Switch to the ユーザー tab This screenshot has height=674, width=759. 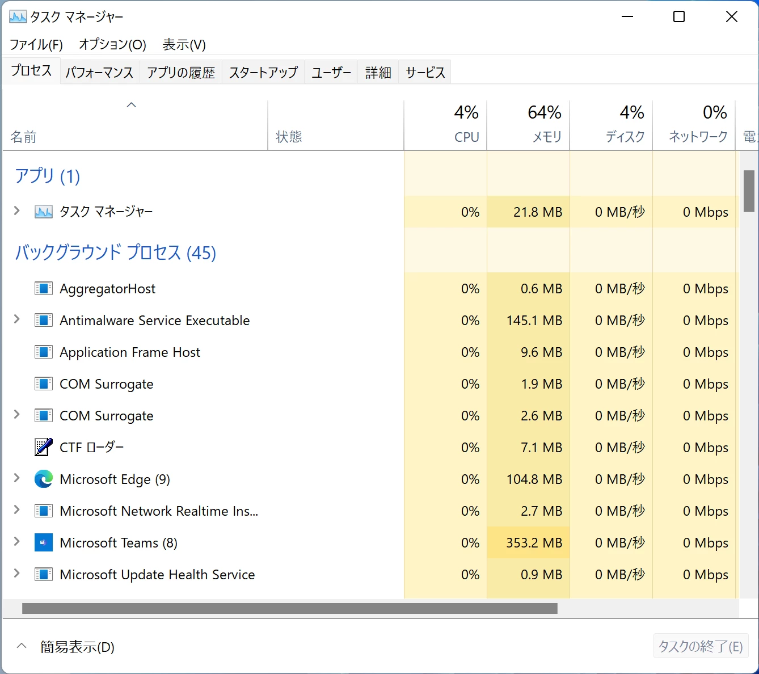331,73
